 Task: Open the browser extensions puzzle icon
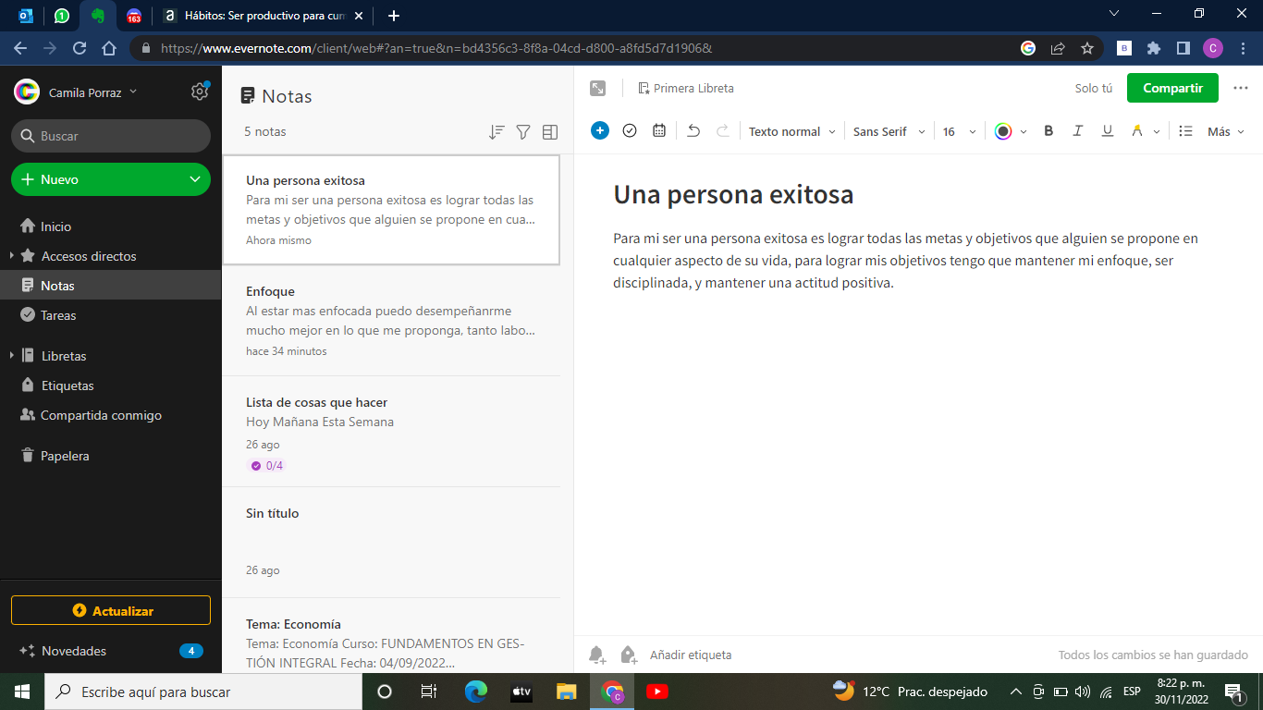point(1153,48)
